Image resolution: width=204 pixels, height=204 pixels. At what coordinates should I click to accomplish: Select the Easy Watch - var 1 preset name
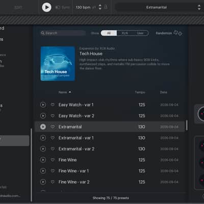(76, 105)
